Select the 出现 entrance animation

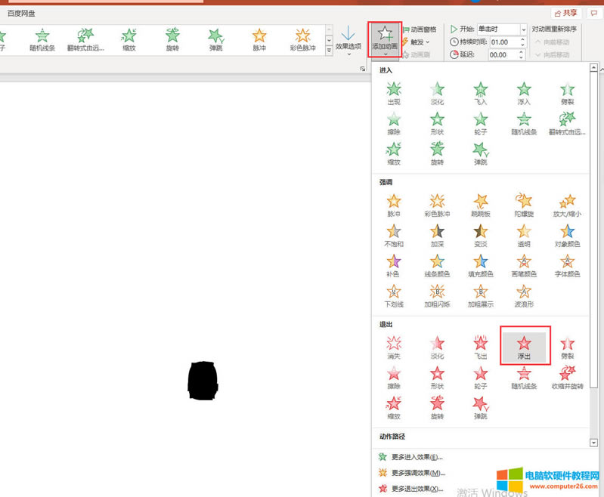click(394, 94)
